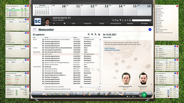Open the zebra-striped ball icon in bottom toolbar

pos(110,94)
